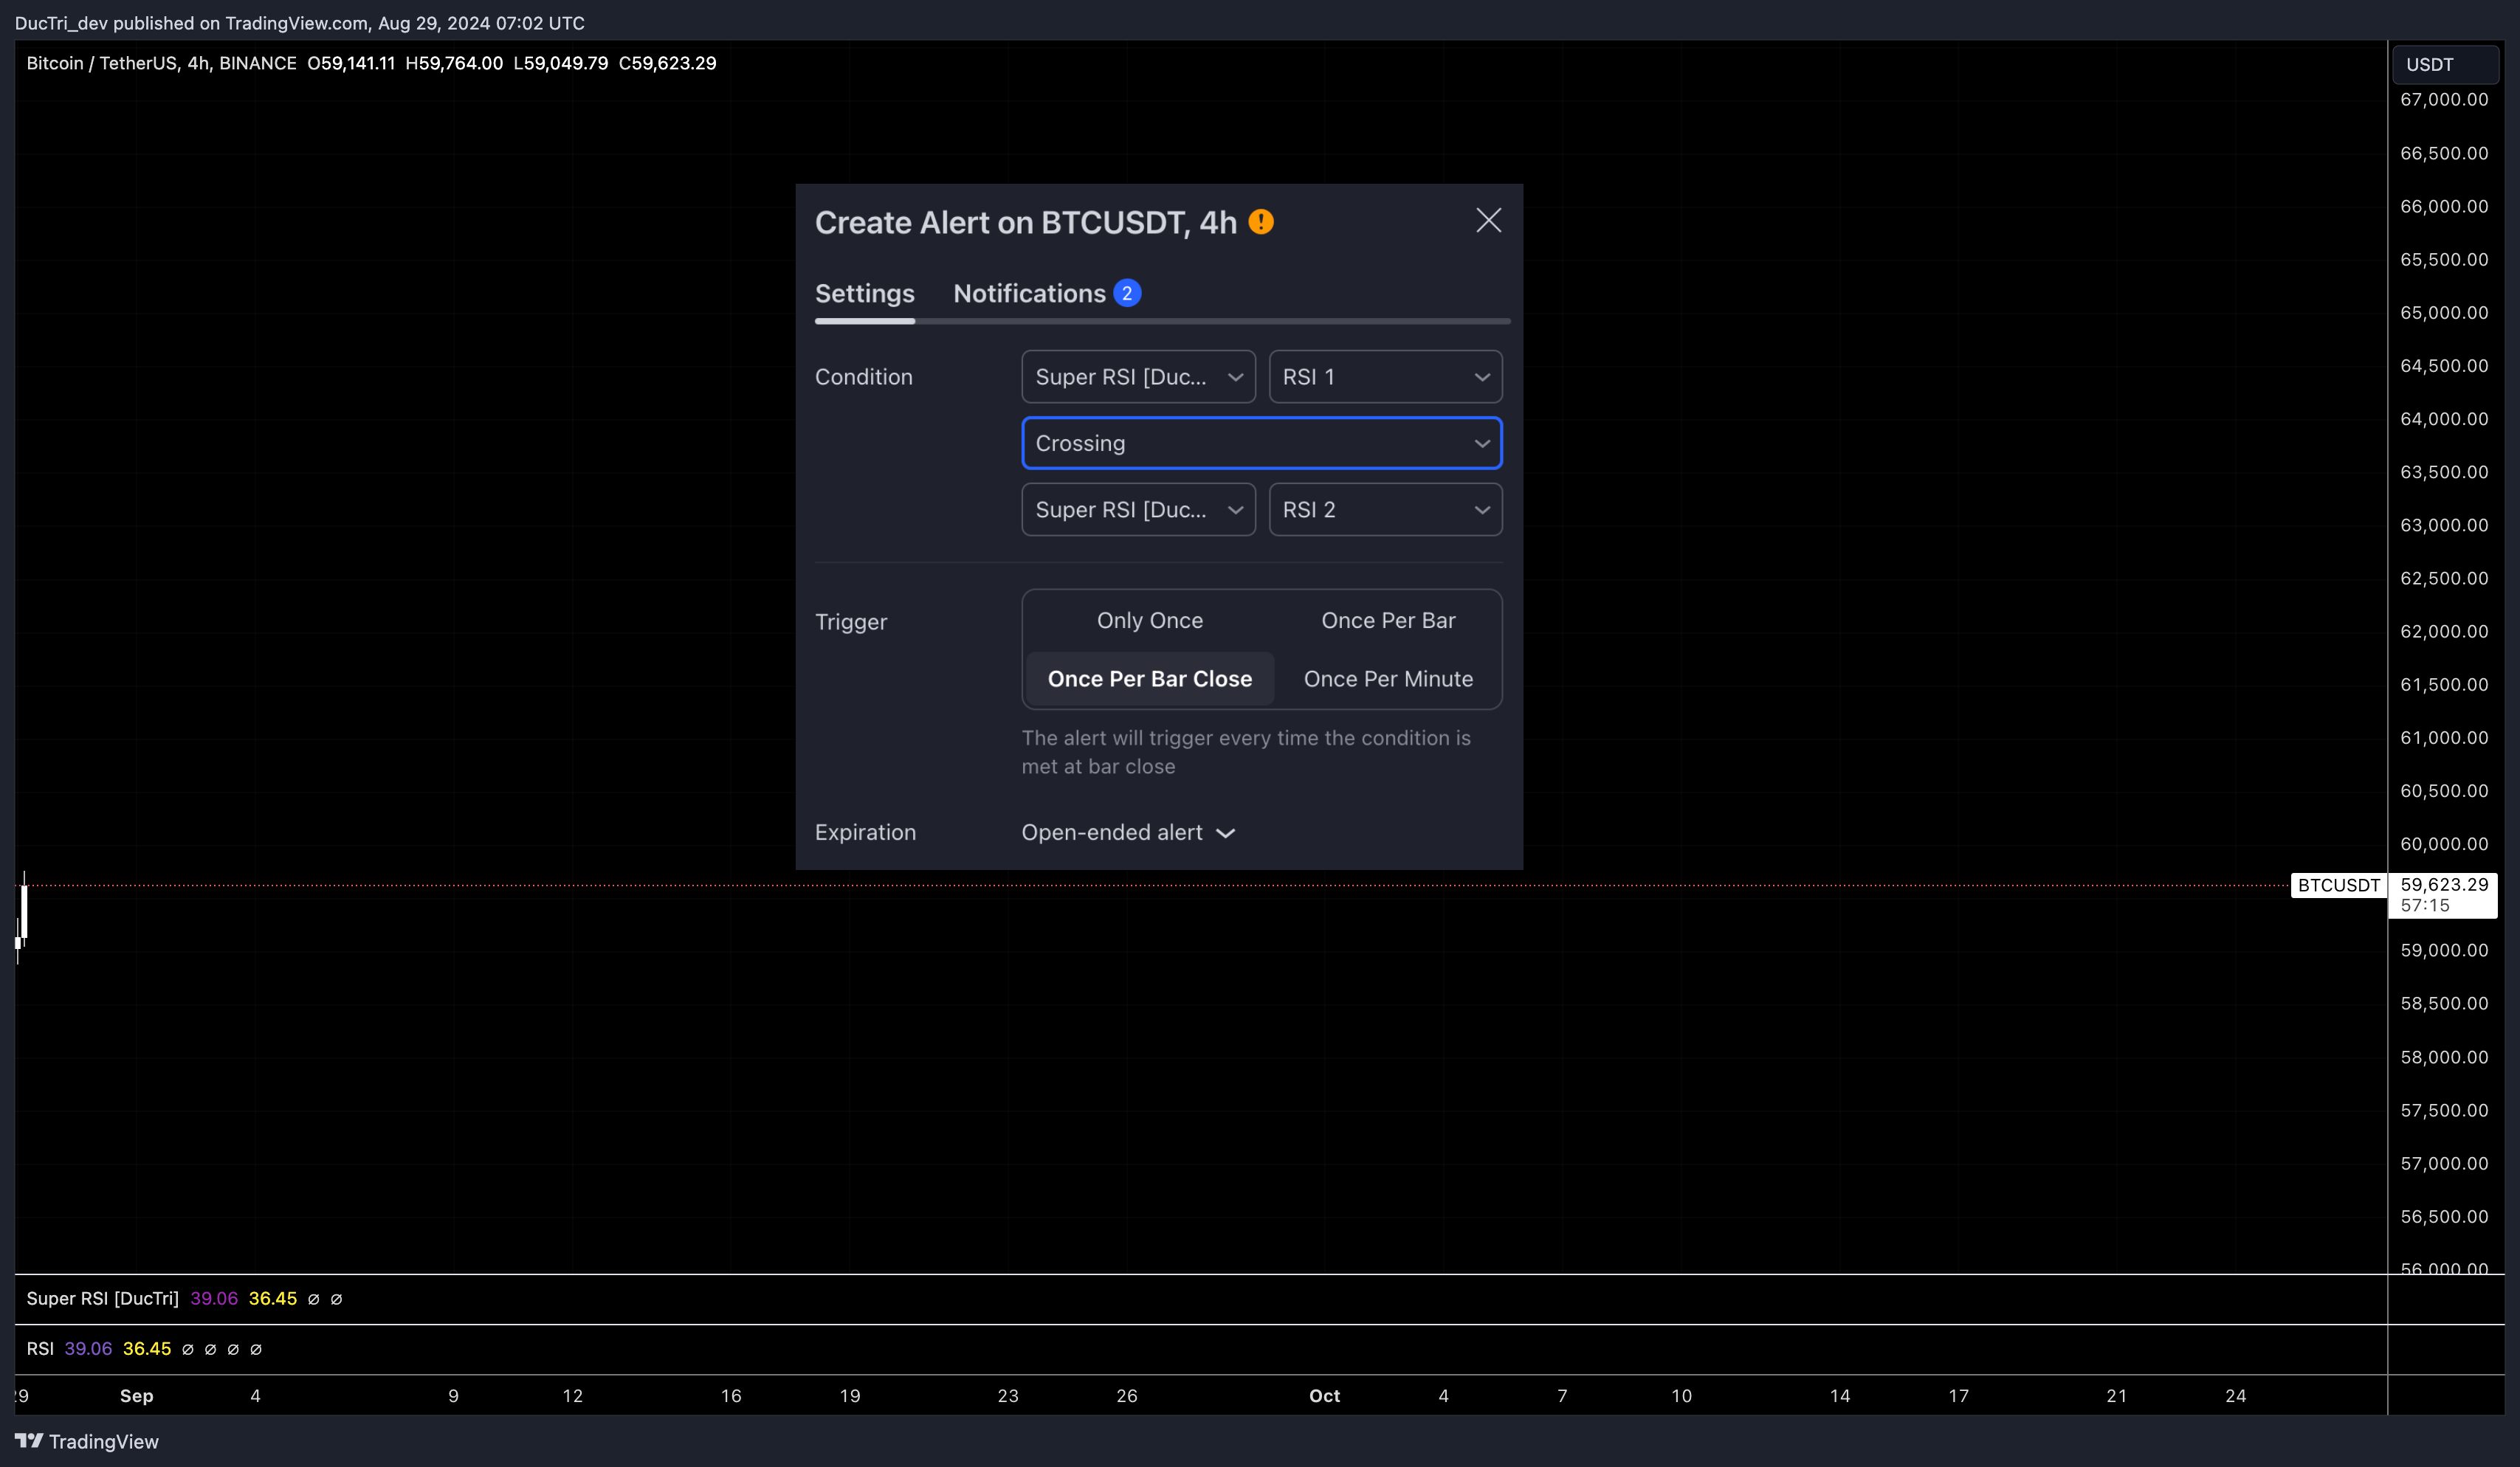This screenshot has width=2520, height=1467.
Task: Click the Bitcoin / TetherUS symbol title
Action: (161, 63)
